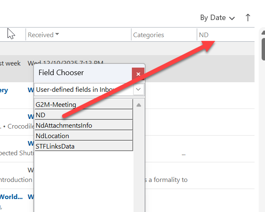Click the message list scrollbar thumb
This screenshot has height=212, width=265.
coord(263,49)
